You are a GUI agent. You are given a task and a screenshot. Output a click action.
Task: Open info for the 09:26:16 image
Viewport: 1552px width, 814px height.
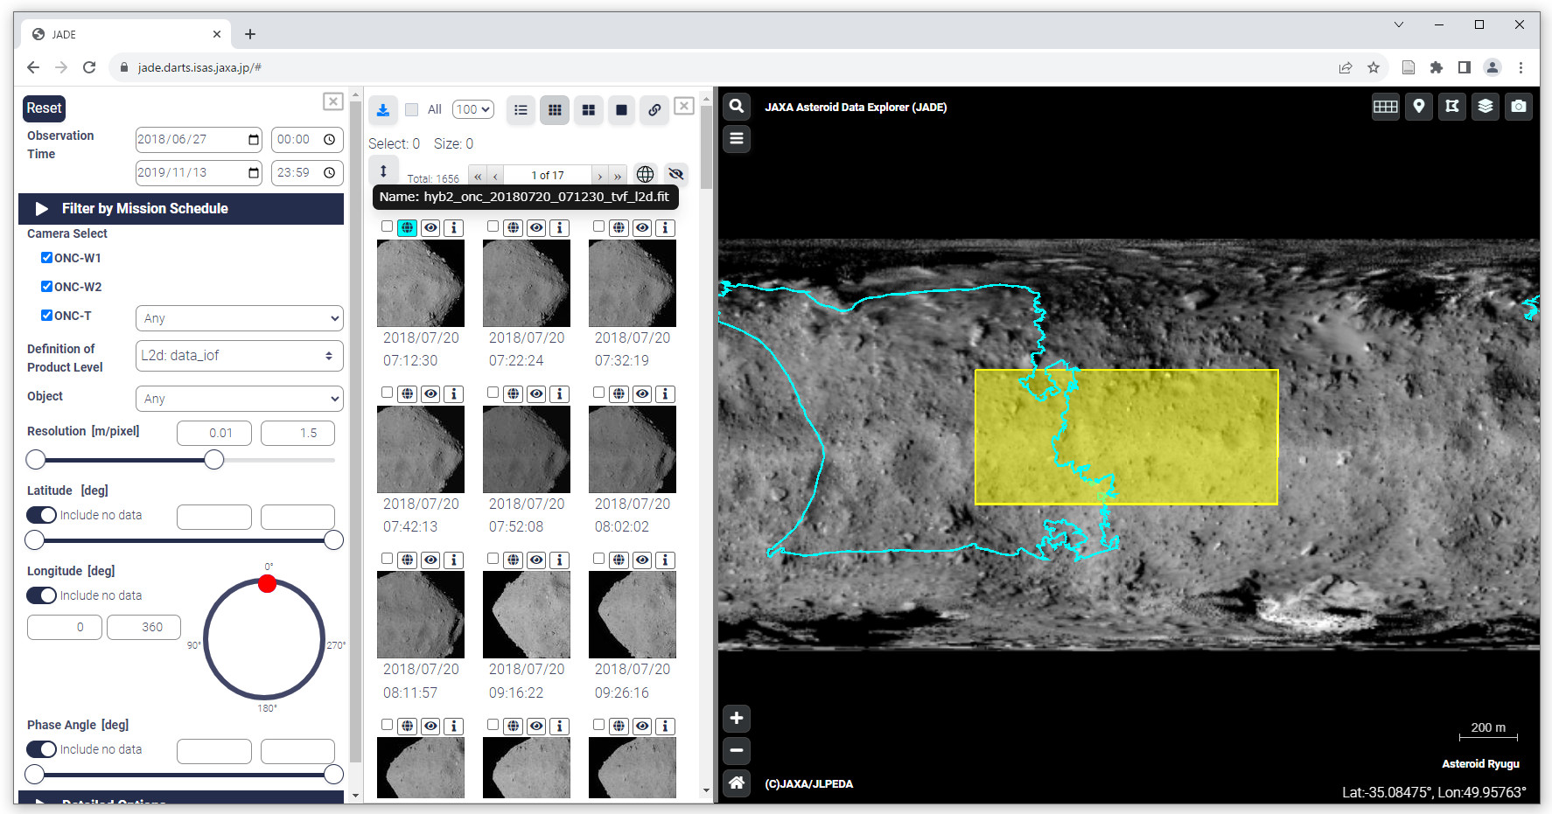click(x=665, y=560)
